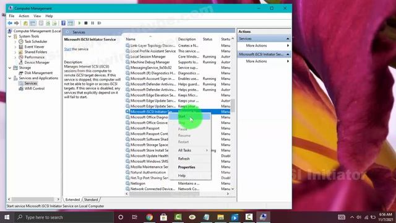Open the Action menu
The image size is (396, 223).
(x=24, y=16)
